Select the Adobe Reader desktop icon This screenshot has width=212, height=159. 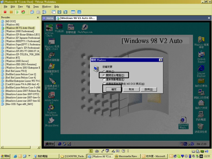52,98
